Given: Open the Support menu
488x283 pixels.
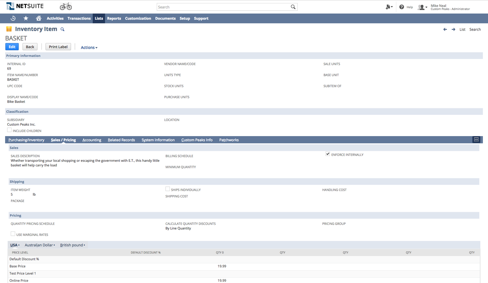Looking at the screenshot, I should point(201,18).
